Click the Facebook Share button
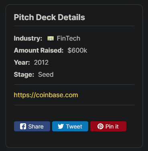This screenshot has height=151, width=148. 32,127
